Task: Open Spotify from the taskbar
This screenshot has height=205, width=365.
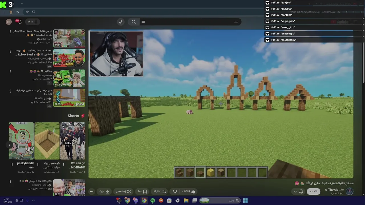Action: tap(153, 200)
